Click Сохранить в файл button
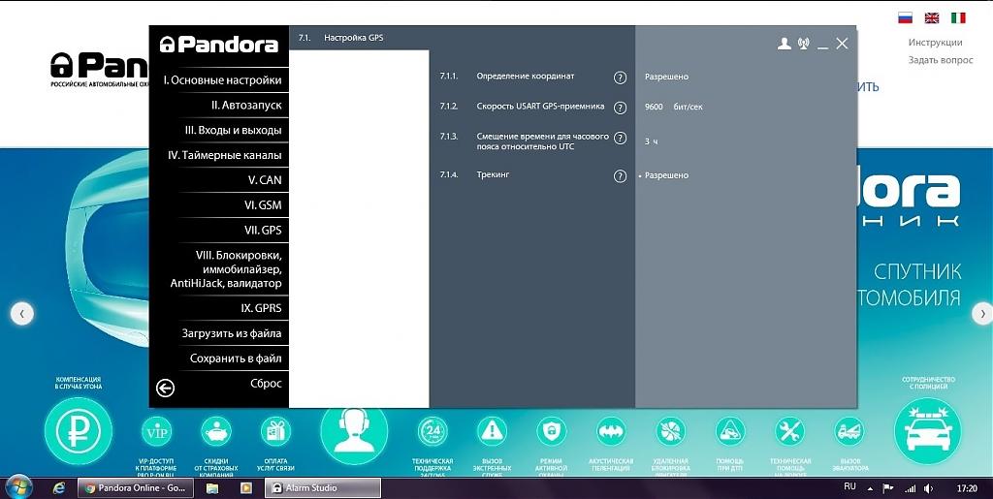This screenshot has width=993, height=499. click(x=236, y=359)
